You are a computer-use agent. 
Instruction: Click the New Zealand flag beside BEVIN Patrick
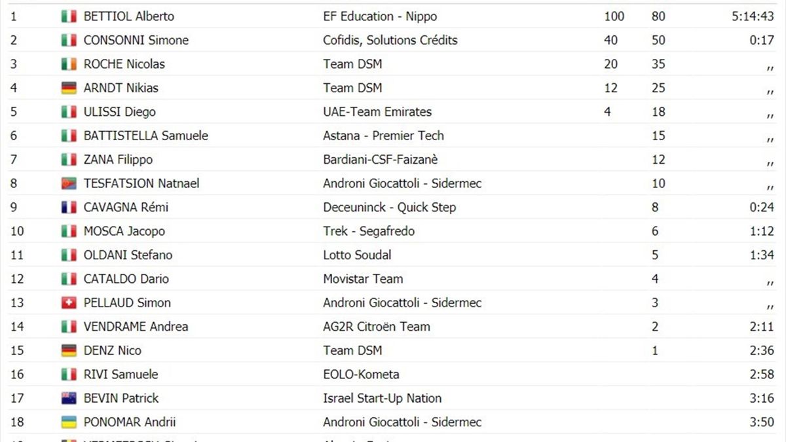(x=69, y=398)
